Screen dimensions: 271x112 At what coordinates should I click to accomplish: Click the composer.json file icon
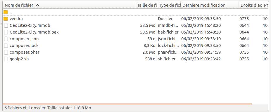(6, 39)
